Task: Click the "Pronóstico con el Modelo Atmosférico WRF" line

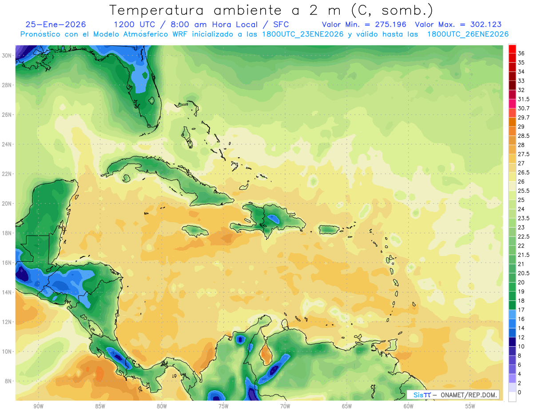Action: click(x=104, y=34)
